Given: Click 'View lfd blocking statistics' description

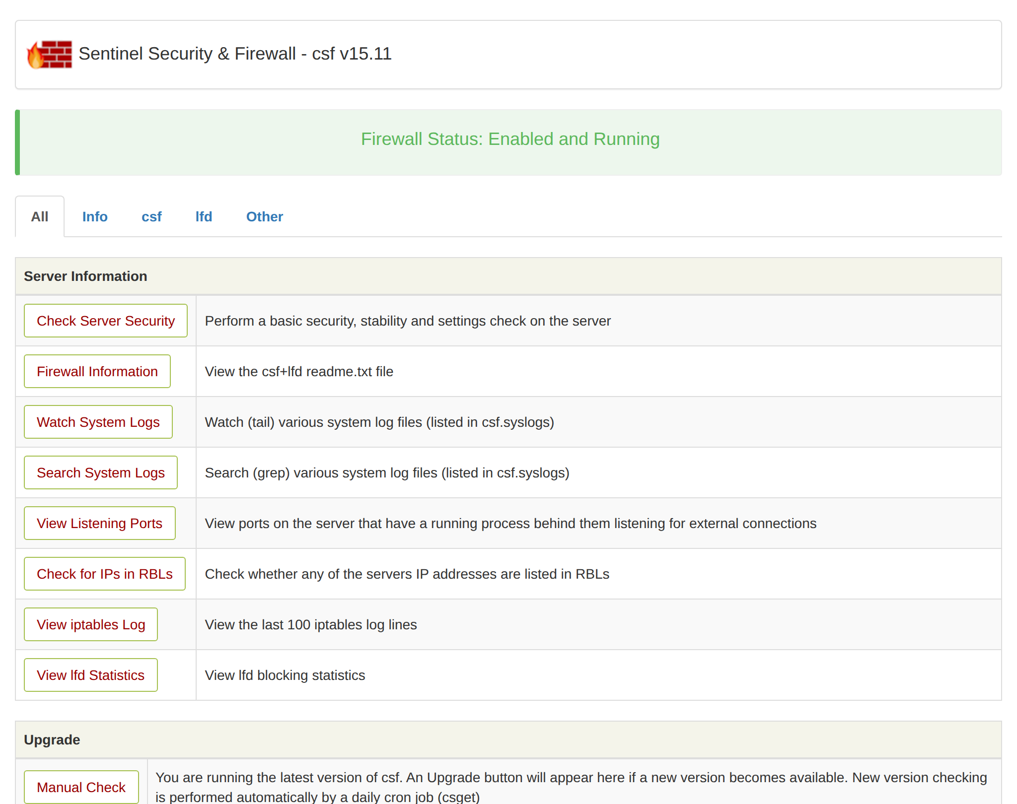Looking at the screenshot, I should pos(285,675).
